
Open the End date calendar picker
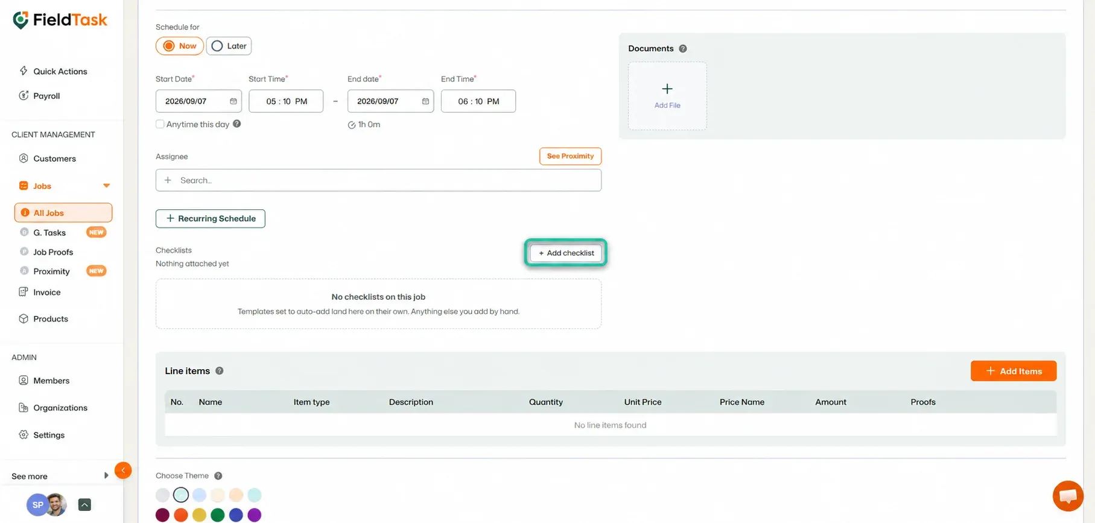point(425,101)
